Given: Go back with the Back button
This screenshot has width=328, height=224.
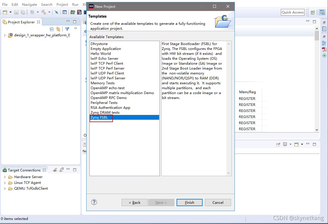Looking at the screenshot, I should coord(135,203).
